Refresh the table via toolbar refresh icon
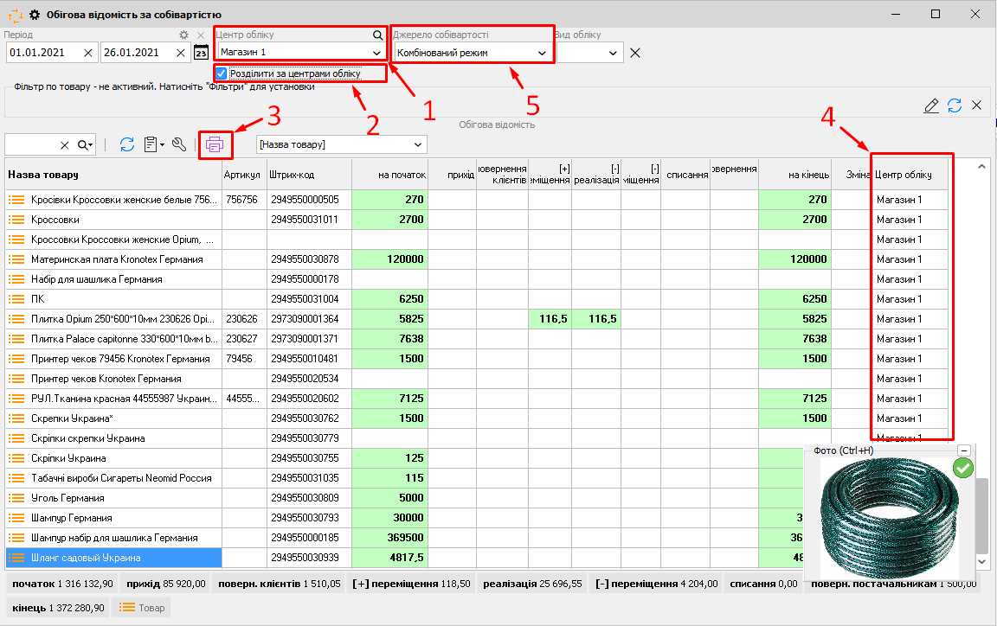The image size is (997, 626). coord(126,144)
